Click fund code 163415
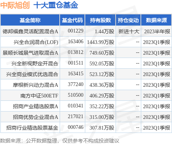Image resolution: width=172 pixels, height=144 pixels. 76,73
